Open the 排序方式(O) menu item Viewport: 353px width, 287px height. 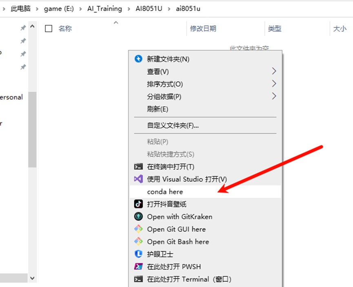click(205, 84)
